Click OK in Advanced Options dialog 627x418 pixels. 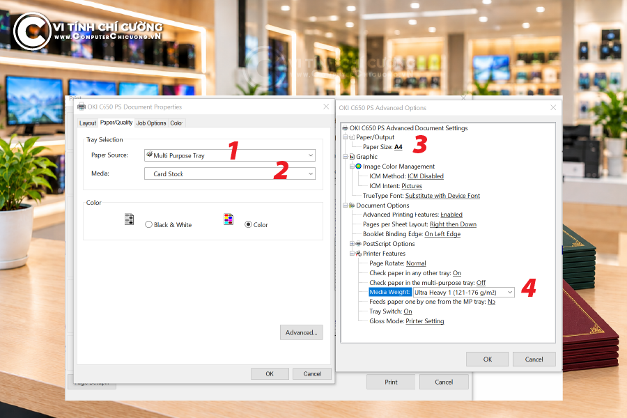(487, 359)
